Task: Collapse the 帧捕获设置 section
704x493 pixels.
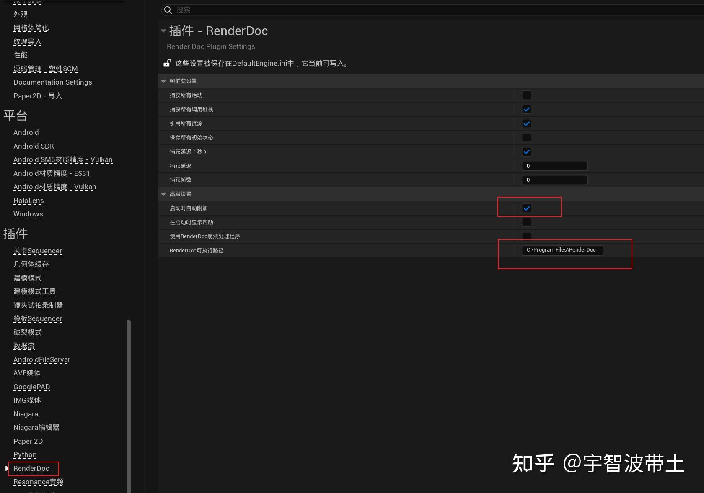Action: 163,81
